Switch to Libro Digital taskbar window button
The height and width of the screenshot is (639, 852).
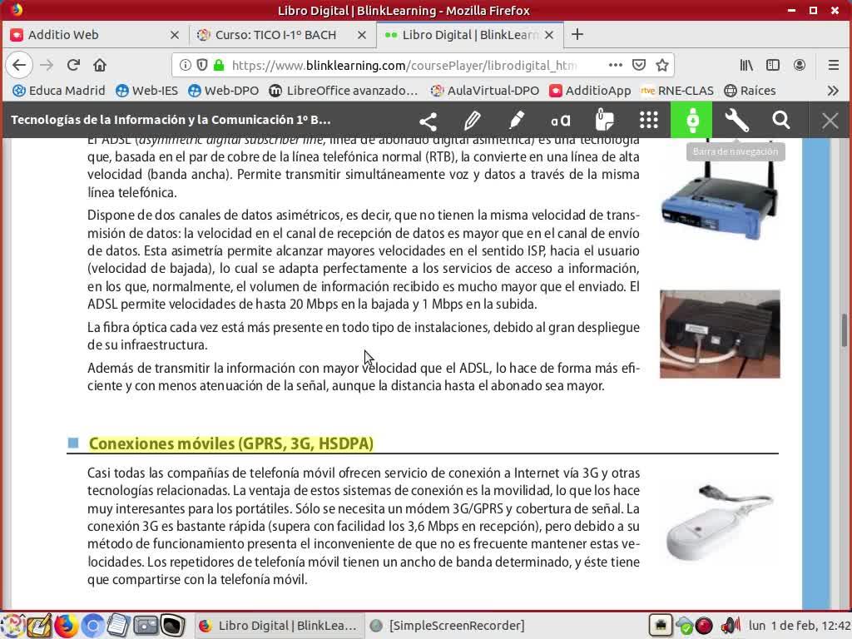278,626
